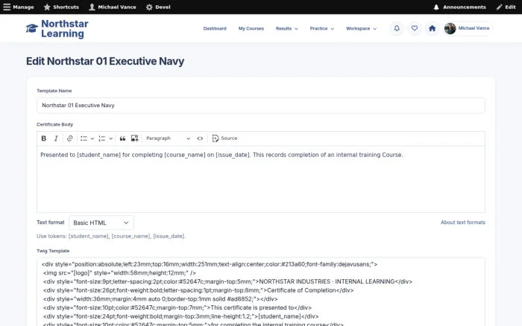The width and height of the screenshot is (522, 326).
Task: Open Michael Vance admin toolbar user item
Action: [x=113, y=7]
